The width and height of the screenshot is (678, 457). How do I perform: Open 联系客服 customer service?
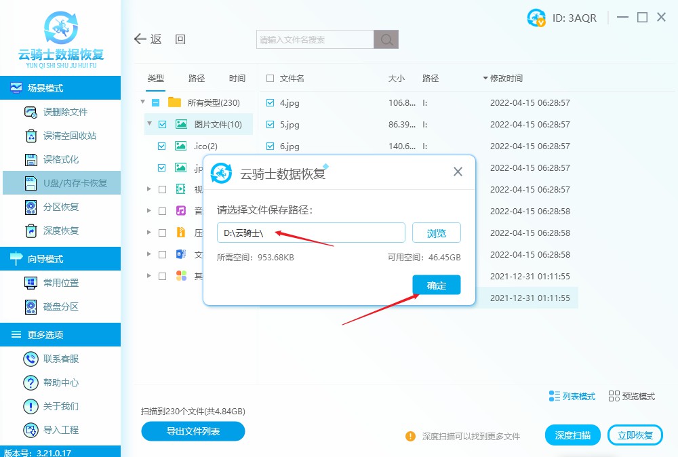[31, 359]
